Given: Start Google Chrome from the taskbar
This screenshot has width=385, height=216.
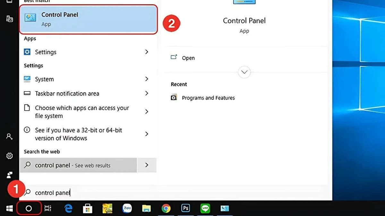Looking at the screenshot, I should tap(166, 208).
